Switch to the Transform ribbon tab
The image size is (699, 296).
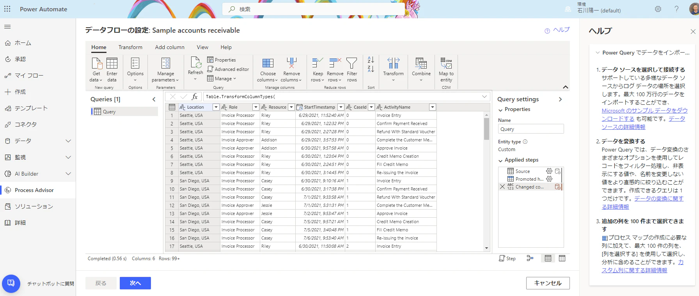[130, 47]
